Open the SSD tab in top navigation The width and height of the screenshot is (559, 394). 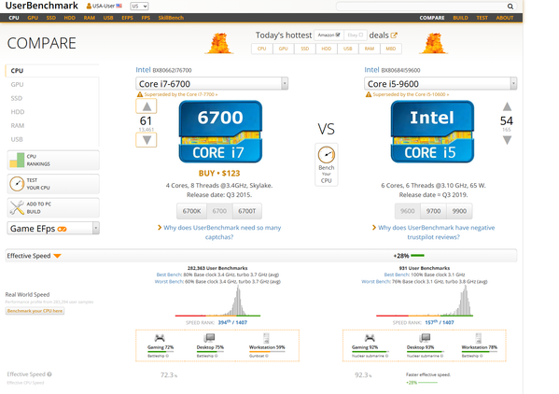[x=51, y=18]
